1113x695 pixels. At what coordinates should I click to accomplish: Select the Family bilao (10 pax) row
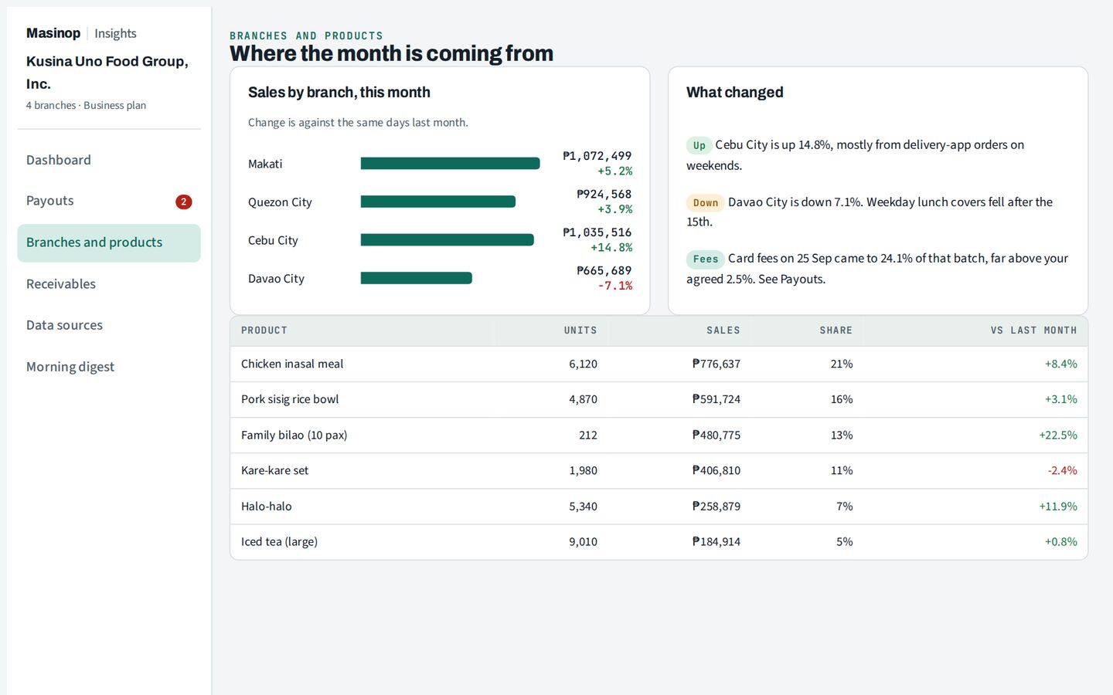point(659,435)
